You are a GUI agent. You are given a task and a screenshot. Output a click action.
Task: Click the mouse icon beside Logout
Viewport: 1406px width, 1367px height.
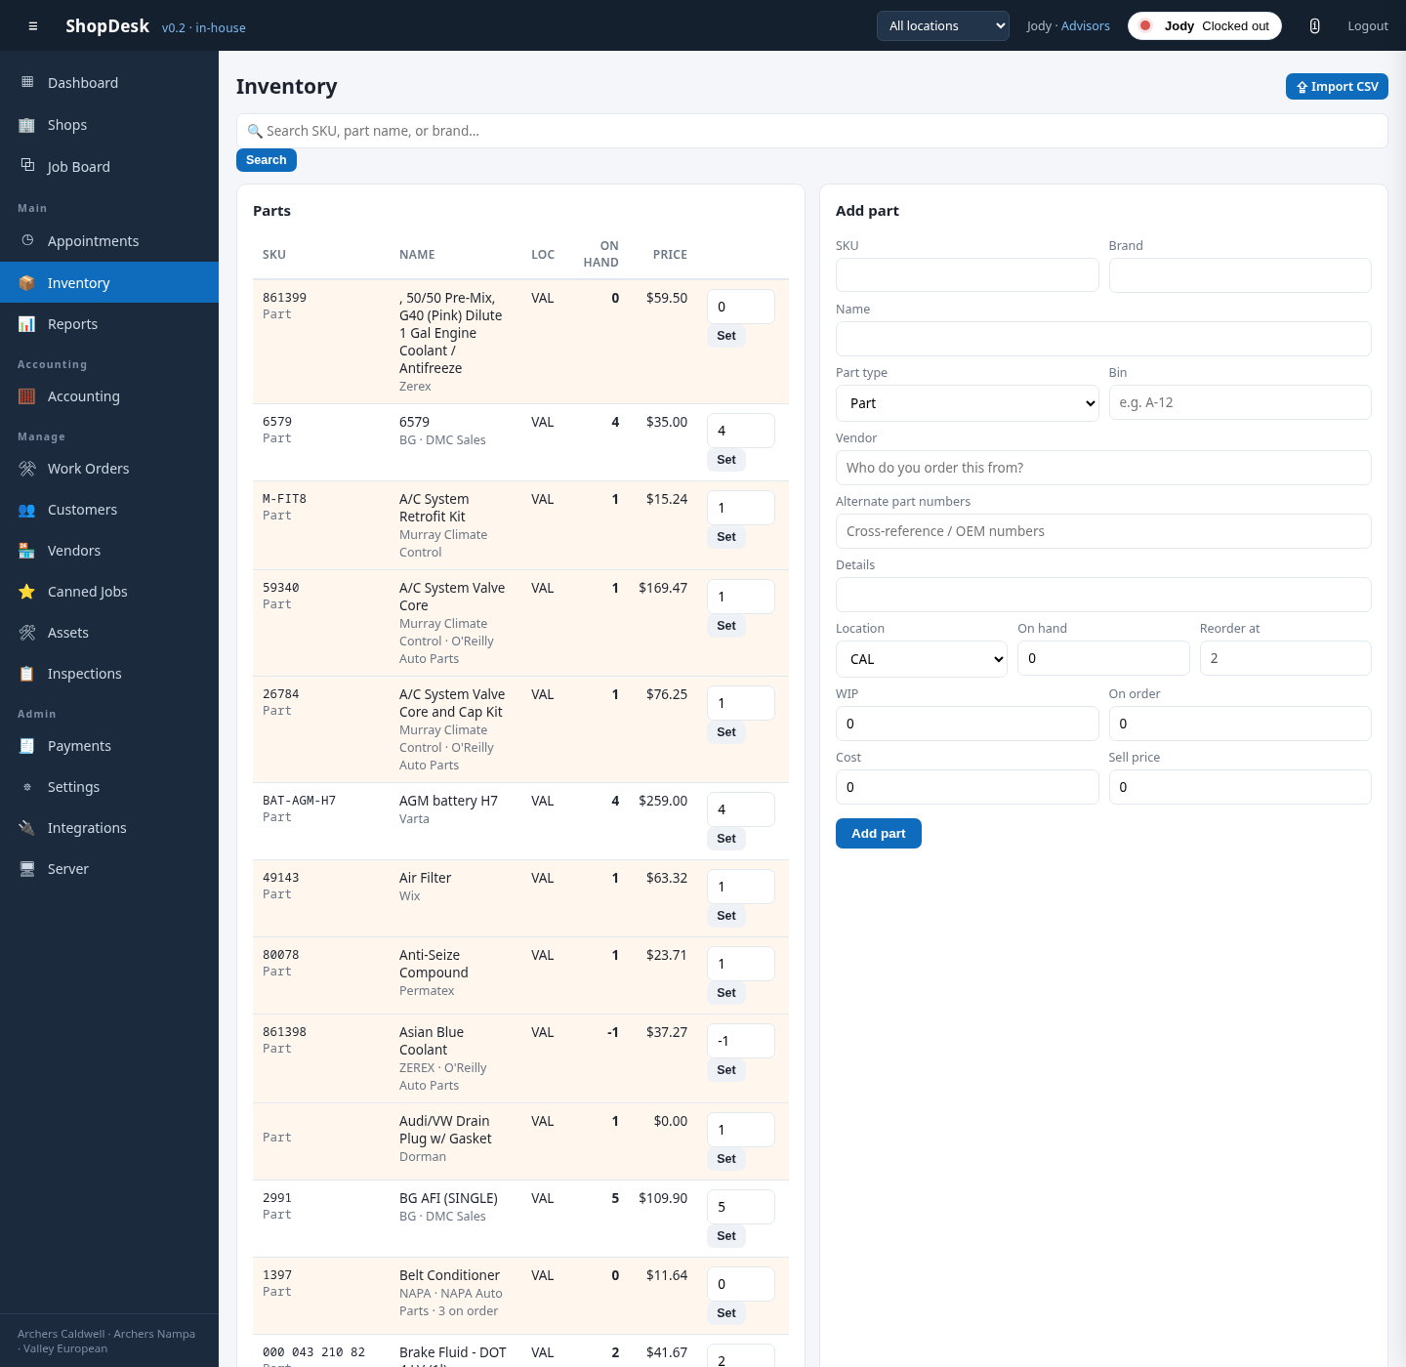1314,26
